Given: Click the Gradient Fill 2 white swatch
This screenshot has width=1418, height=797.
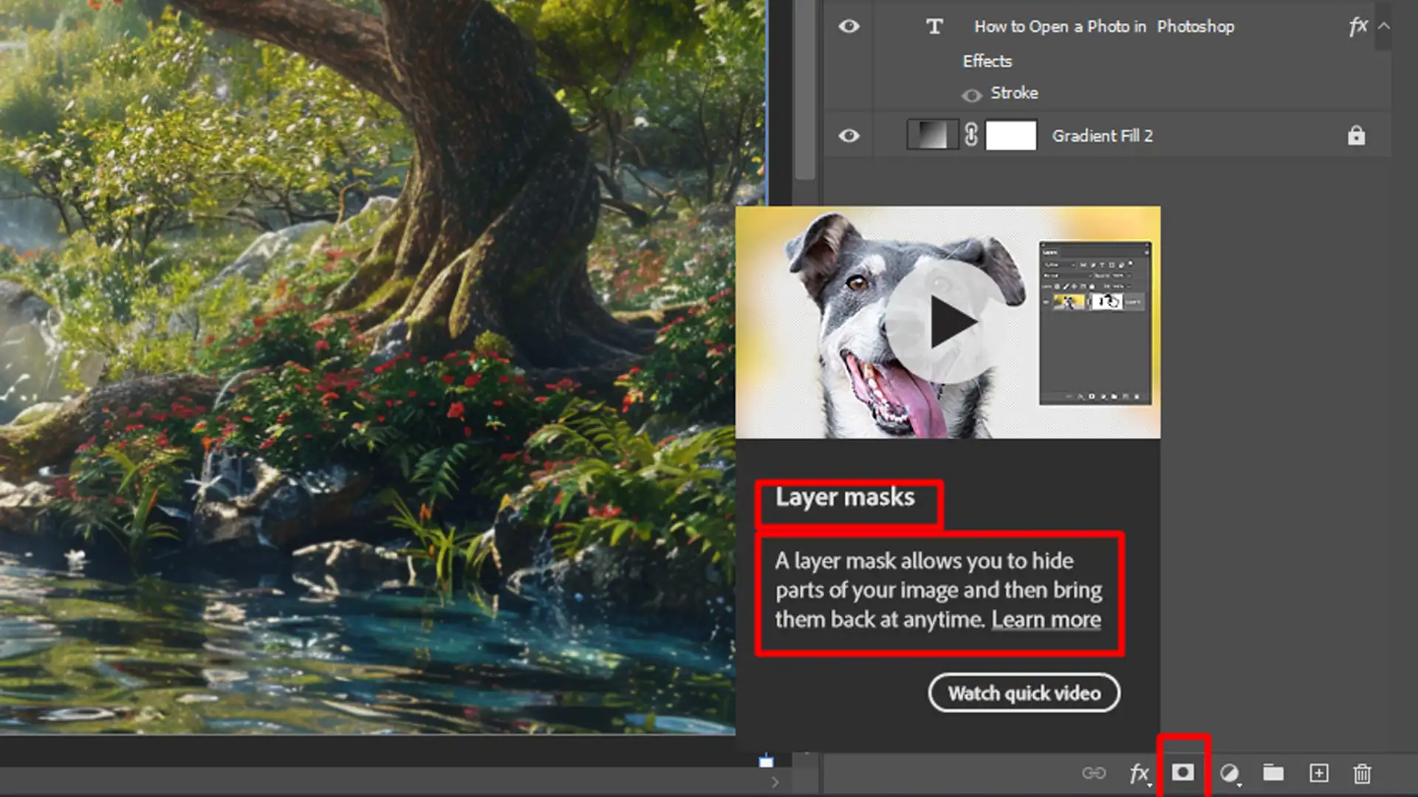Looking at the screenshot, I should point(1010,135).
